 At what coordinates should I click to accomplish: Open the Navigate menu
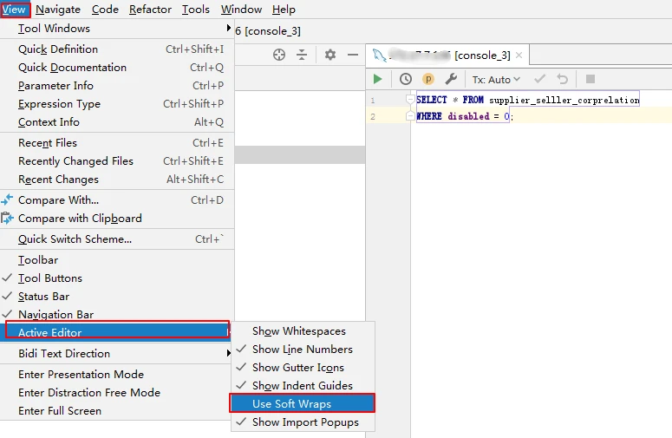pos(58,9)
